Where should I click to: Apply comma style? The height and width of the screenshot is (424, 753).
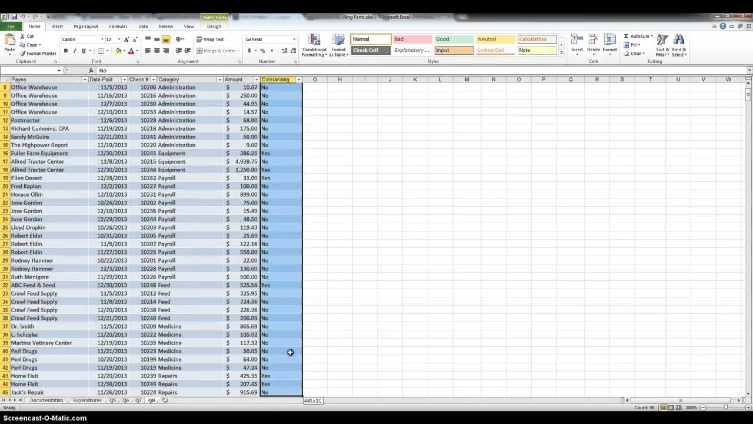pyautogui.click(x=271, y=51)
